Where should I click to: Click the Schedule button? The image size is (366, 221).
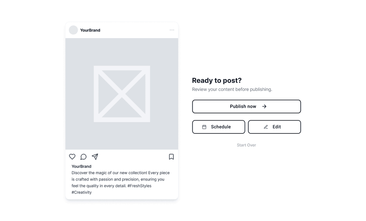click(x=218, y=127)
